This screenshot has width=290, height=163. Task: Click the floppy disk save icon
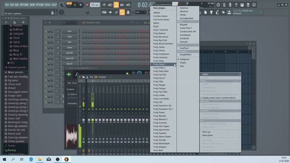tap(242, 5)
